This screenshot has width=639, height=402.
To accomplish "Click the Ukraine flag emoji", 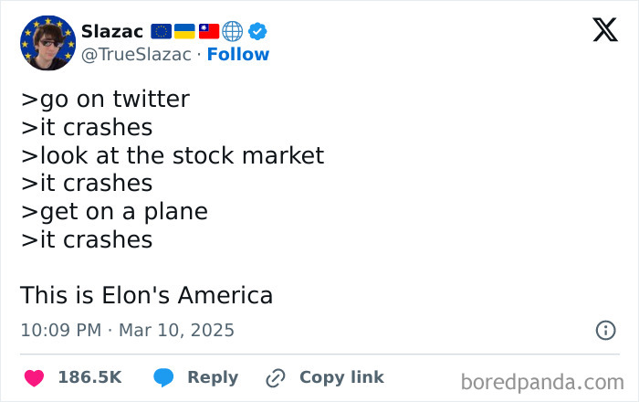I will click(x=185, y=31).
